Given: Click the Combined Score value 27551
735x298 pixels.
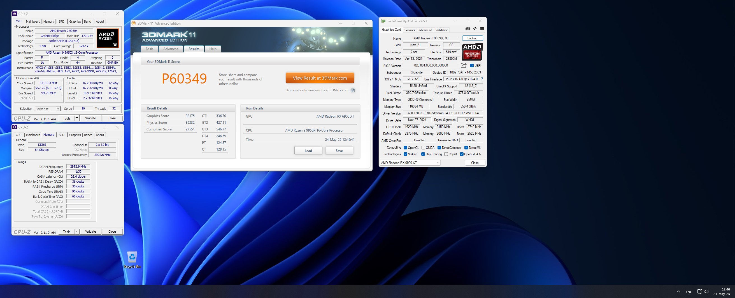Looking at the screenshot, I should point(190,129).
